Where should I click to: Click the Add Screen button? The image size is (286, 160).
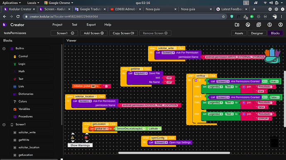94,33
